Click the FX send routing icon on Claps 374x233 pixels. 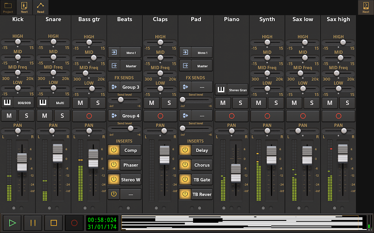184,86
